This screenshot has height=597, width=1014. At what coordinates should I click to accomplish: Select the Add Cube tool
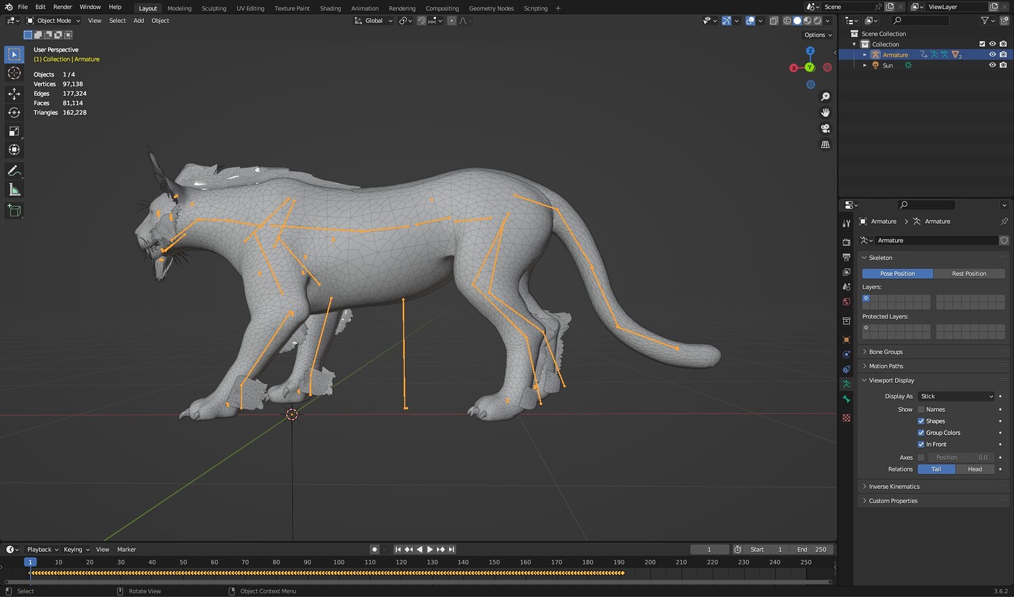click(x=14, y=211)
